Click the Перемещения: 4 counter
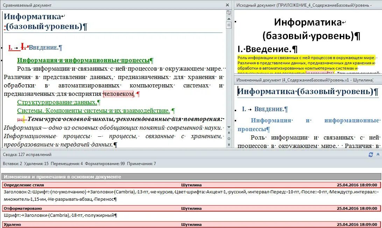Viewport: 382px width, 228px height. 67,163
